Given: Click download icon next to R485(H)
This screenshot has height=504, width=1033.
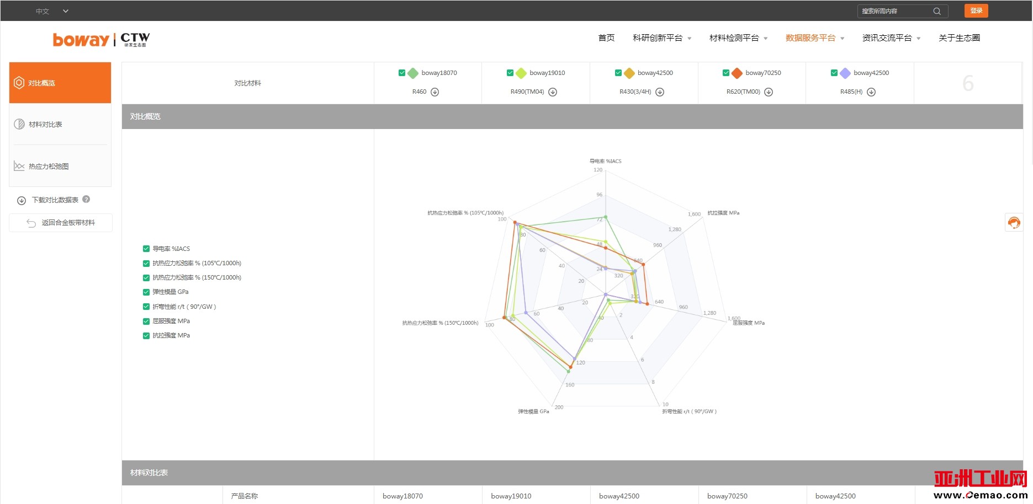Looking at the screenshot, I should click(871, 92).
